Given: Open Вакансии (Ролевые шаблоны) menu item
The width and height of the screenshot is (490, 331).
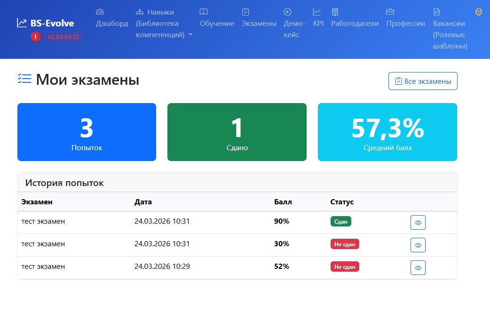Looking at the screenshot, I should click(x=450, y=34).
